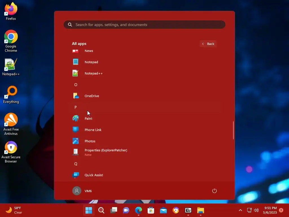Screen dimensions: 289x217
Task: Open the power options button
Action: (x=214, y=191)
